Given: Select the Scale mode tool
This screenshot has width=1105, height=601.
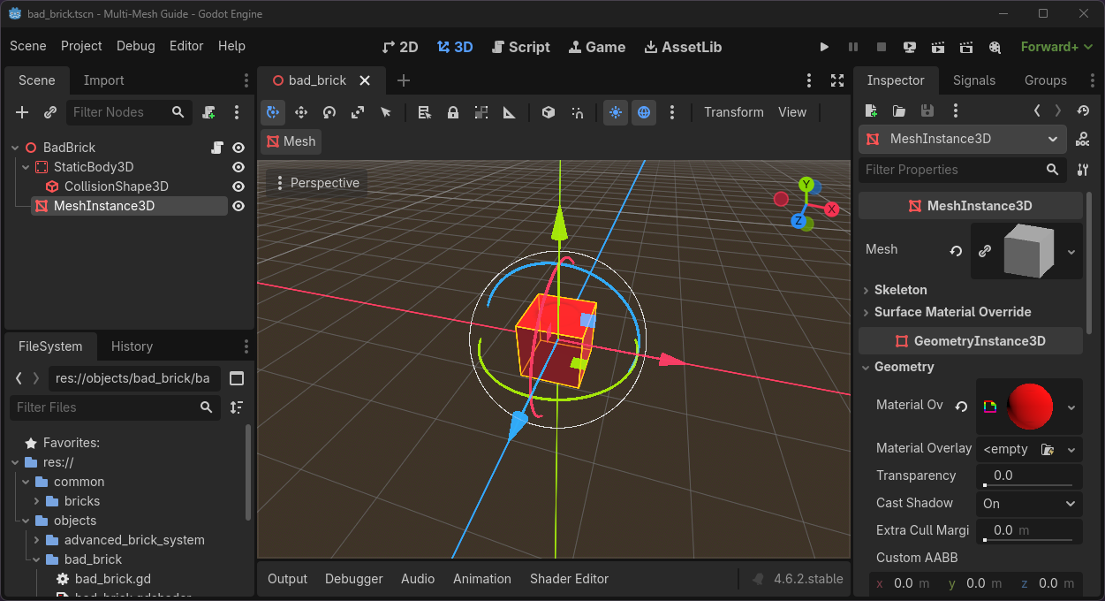Looking at the screenshot, I should 358,112.
